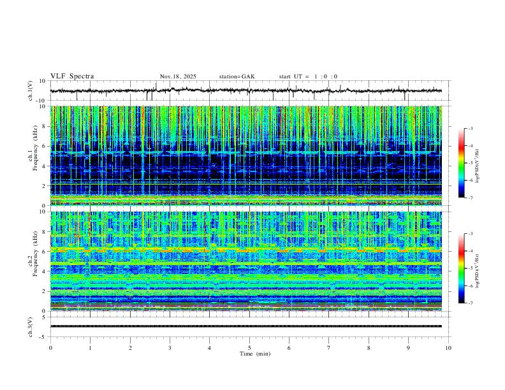505x390 pixels.
Task: Click the "VLF Spectra" title text
Action: pos(72,76)
